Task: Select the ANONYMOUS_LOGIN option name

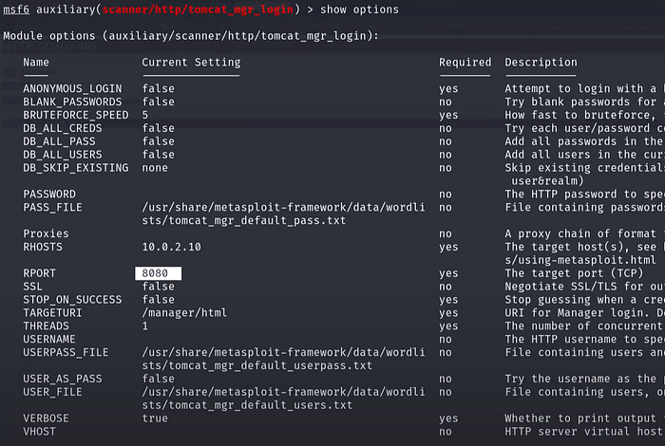Action: pyautogui.click(x=72, y=88)
